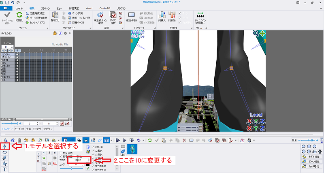The height and width of the screenshot is (173, 324).
Task: Expand the IK timeline group
Action: click(2, 63)
